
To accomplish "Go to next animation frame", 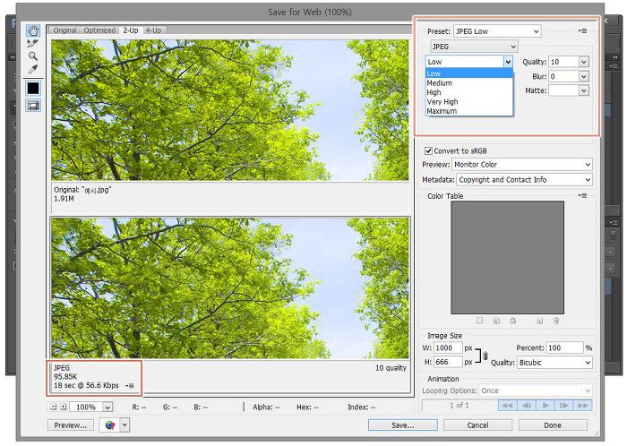I will point(564,405).
